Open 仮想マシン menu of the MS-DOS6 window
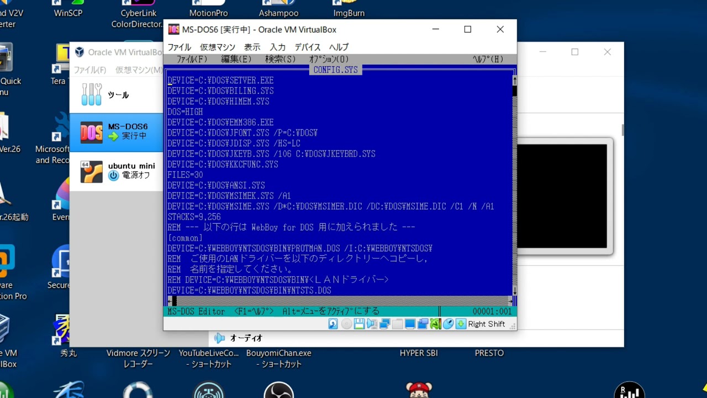The height and width of the screenshot is (398, 707). [218, 47]
